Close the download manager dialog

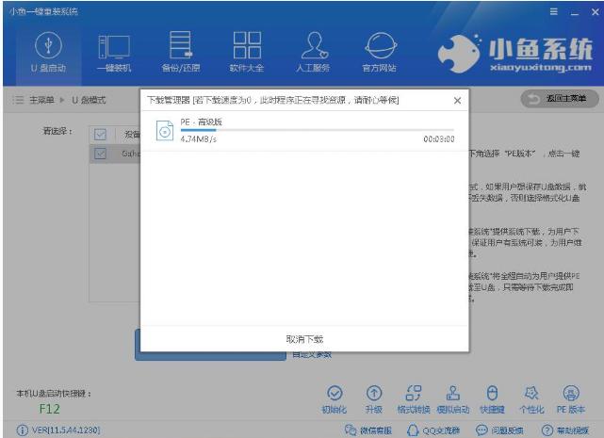(x=457, y=100)
